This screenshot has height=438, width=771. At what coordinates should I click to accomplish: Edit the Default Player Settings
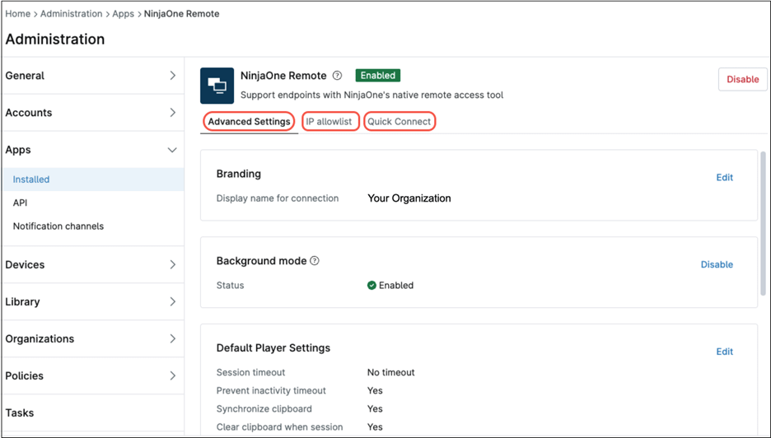pyautogui.click(x=724, y=352)
